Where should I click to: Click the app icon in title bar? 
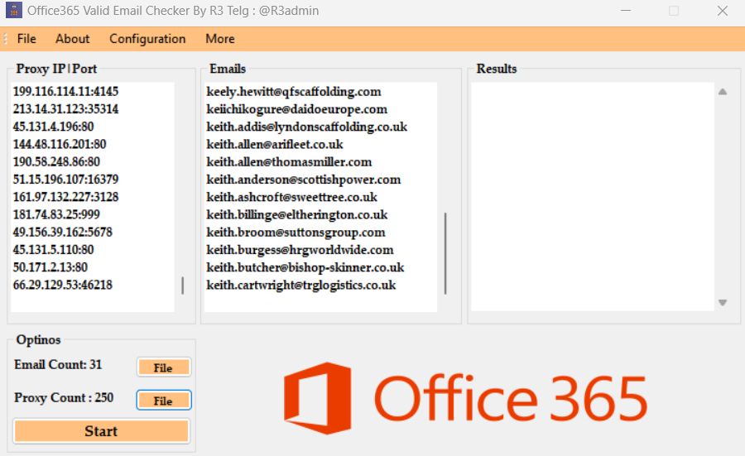14,11
